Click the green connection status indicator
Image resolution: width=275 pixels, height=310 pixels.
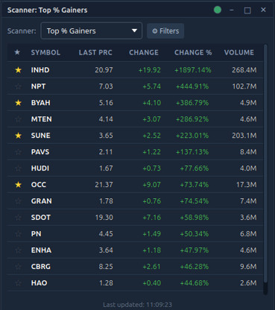(218, 10)
